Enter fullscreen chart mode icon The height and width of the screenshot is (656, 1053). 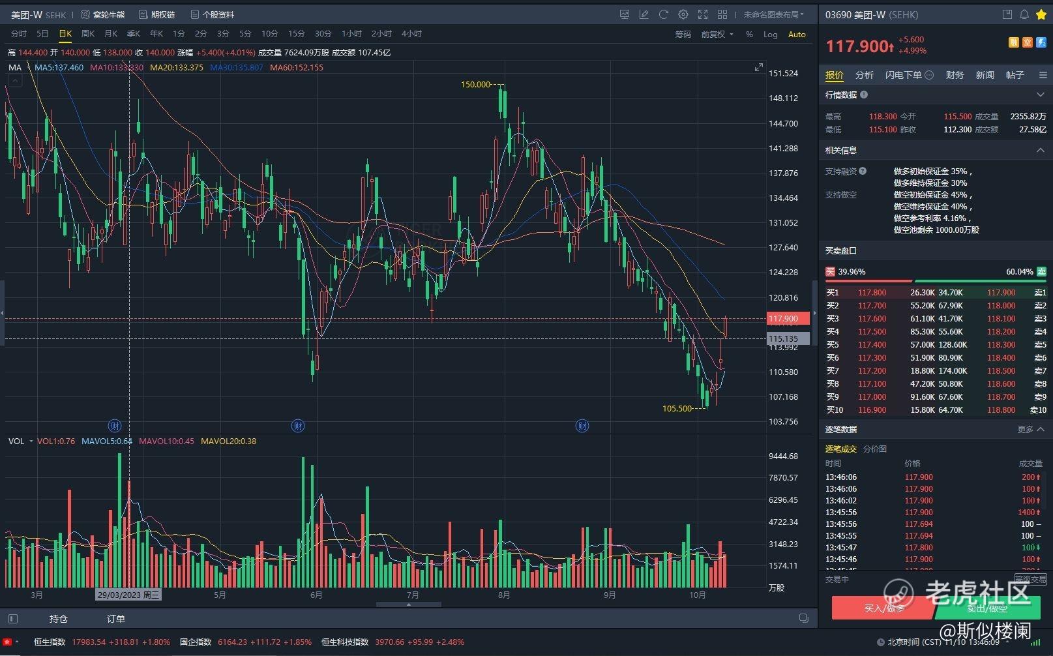(703, 14)
